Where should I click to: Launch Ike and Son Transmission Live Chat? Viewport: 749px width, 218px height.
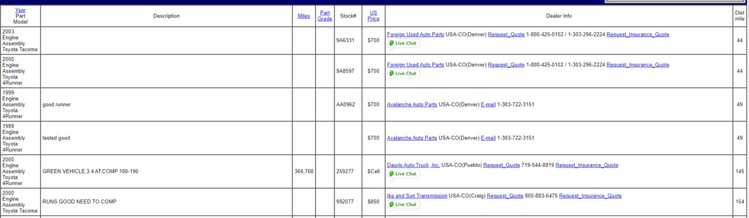[x=403, y=205]
